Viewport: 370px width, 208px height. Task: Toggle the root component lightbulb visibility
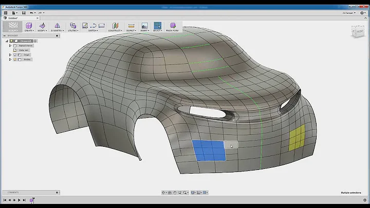11,41
